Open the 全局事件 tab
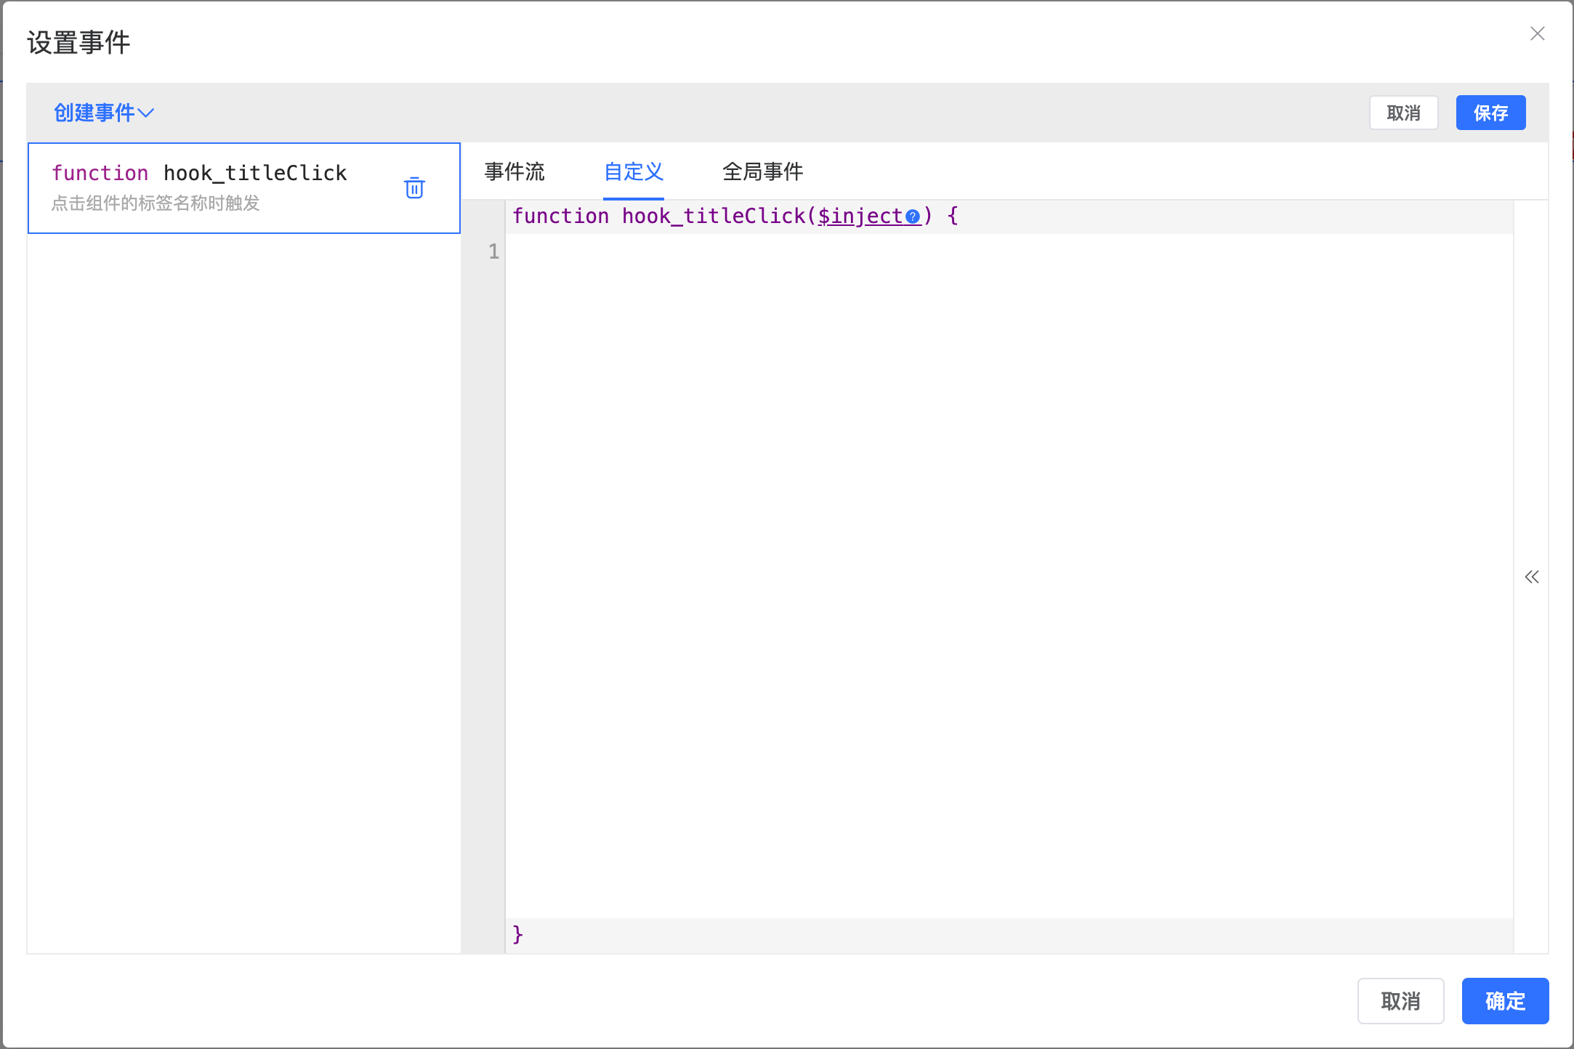This screenshot has height=1049, width=1574. [762, 171]
